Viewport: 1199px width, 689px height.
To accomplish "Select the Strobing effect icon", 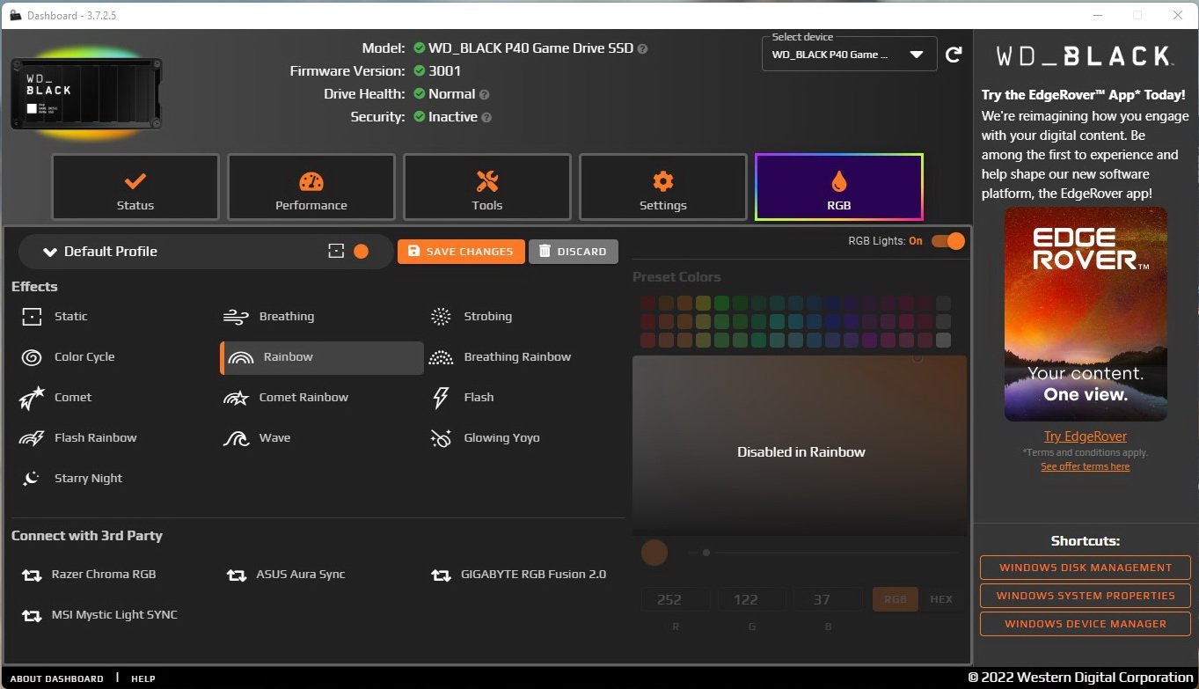I will (441, 317).
